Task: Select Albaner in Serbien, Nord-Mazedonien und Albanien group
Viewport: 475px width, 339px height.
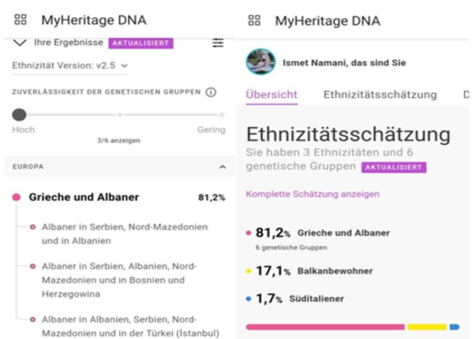Action: pos(125,233)
